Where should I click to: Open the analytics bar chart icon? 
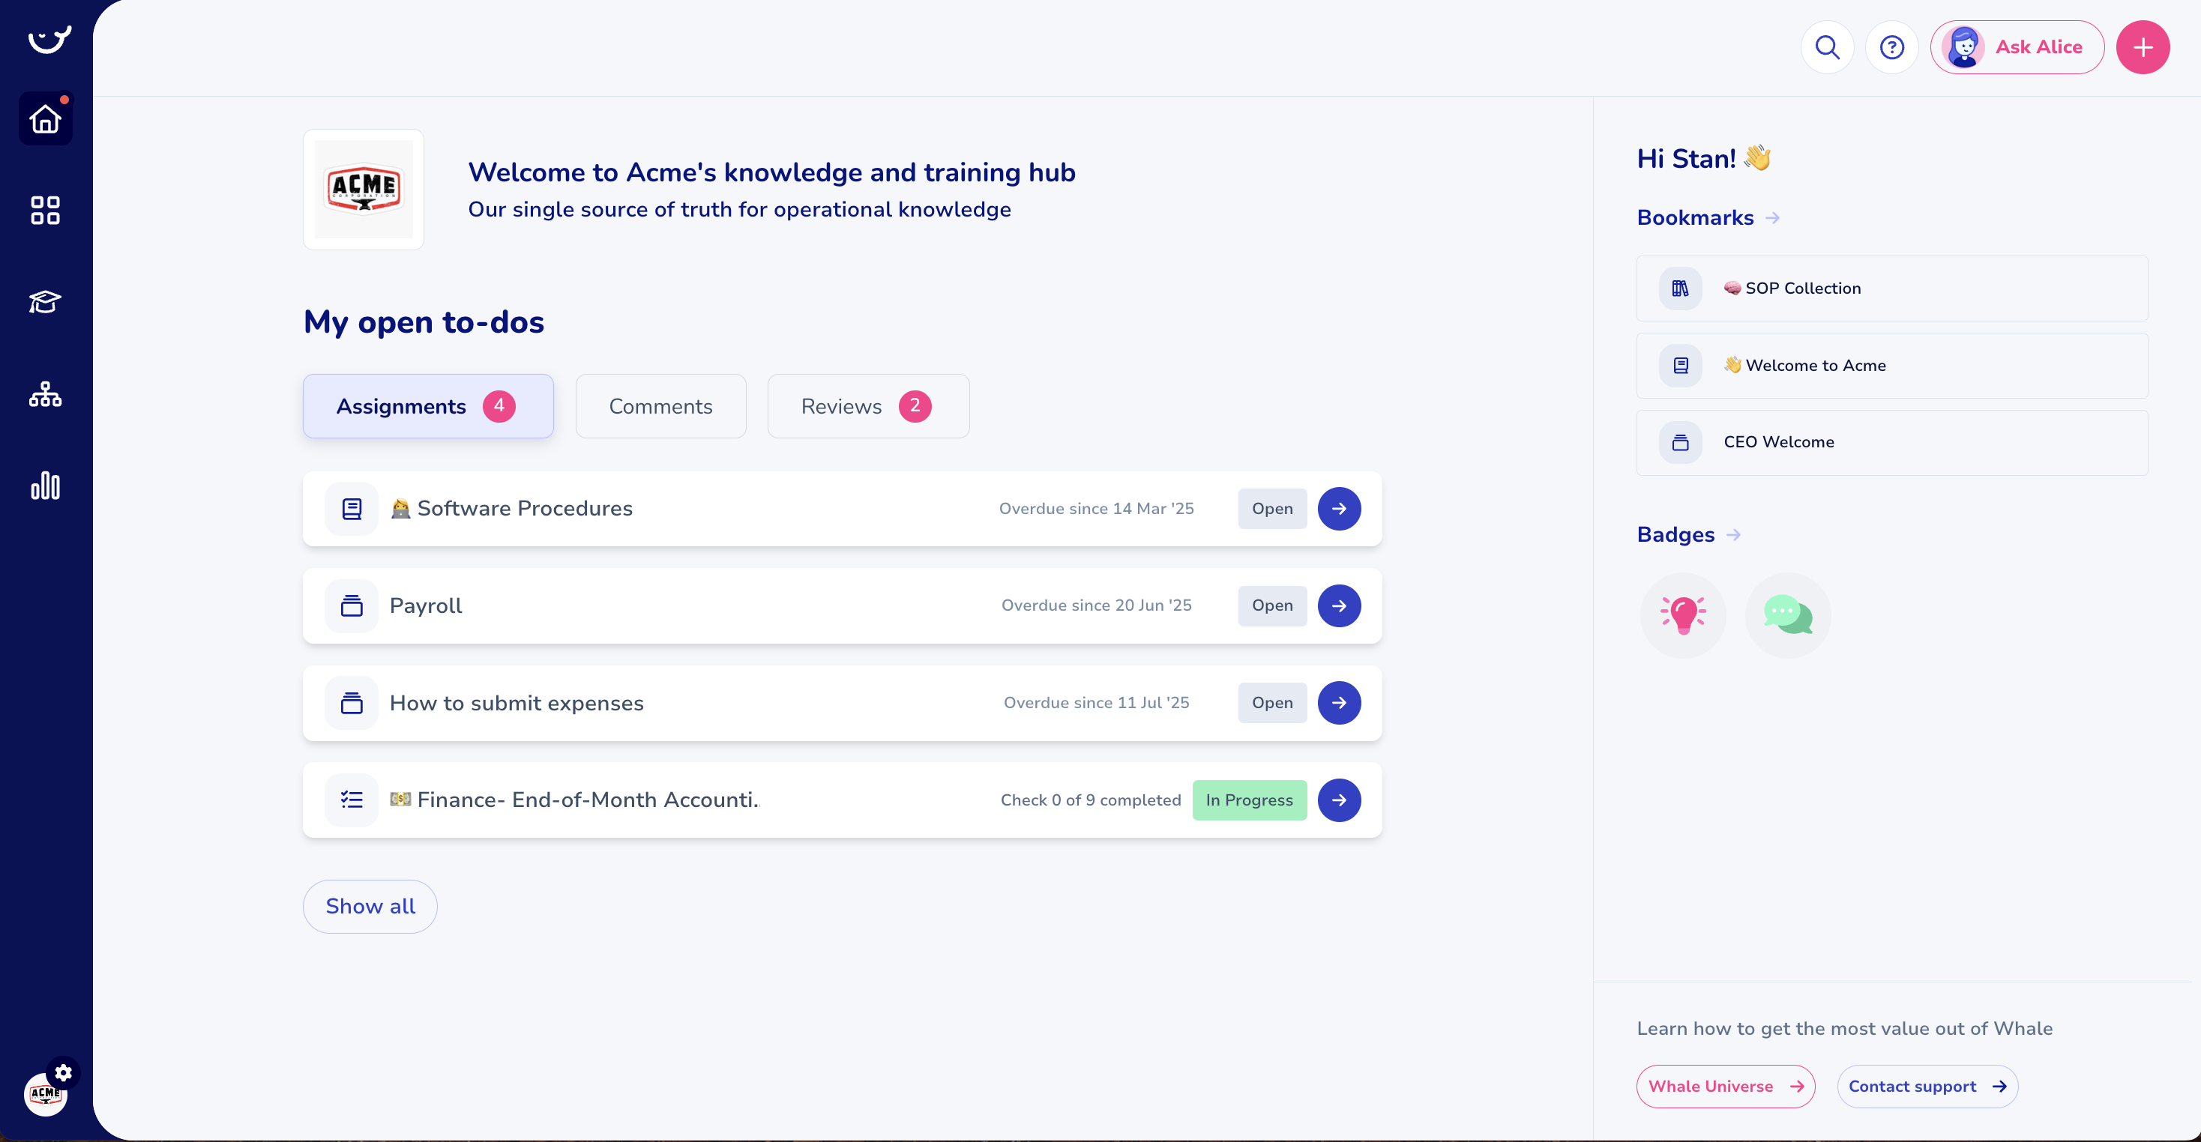pyautogui.click(x=45, y=485)
